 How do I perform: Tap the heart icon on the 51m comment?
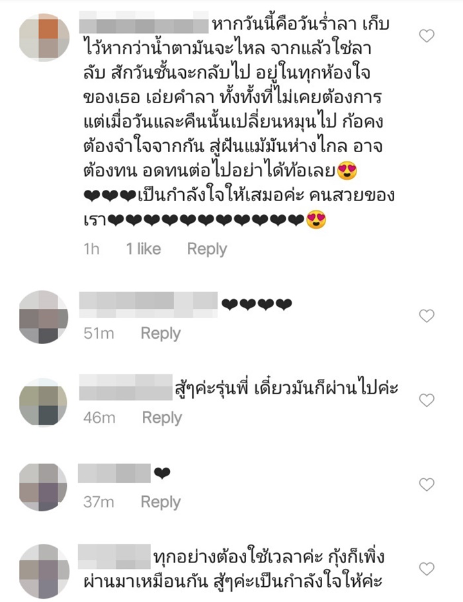pos(427,316)
